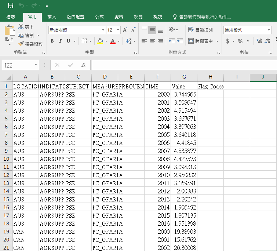Open the font color dropdown arrow
Image resolution: width=277 pixels, height=251 pixels.
[119, 41]
